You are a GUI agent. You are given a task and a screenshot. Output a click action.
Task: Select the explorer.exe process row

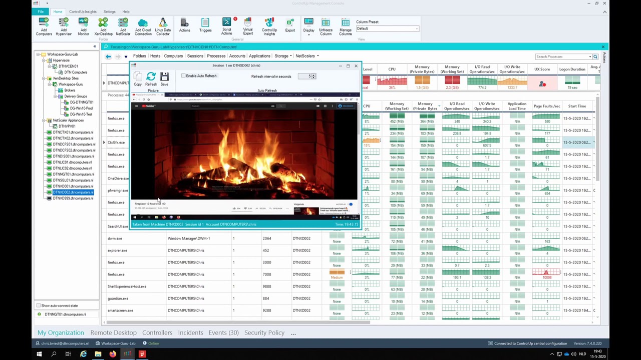click(351, 250)
